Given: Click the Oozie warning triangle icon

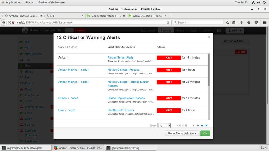Looking at the screenshot, I should point(22,89).
